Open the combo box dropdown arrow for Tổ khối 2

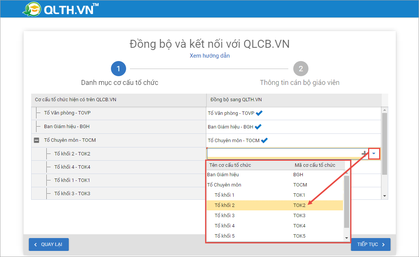tap(374, 154)
